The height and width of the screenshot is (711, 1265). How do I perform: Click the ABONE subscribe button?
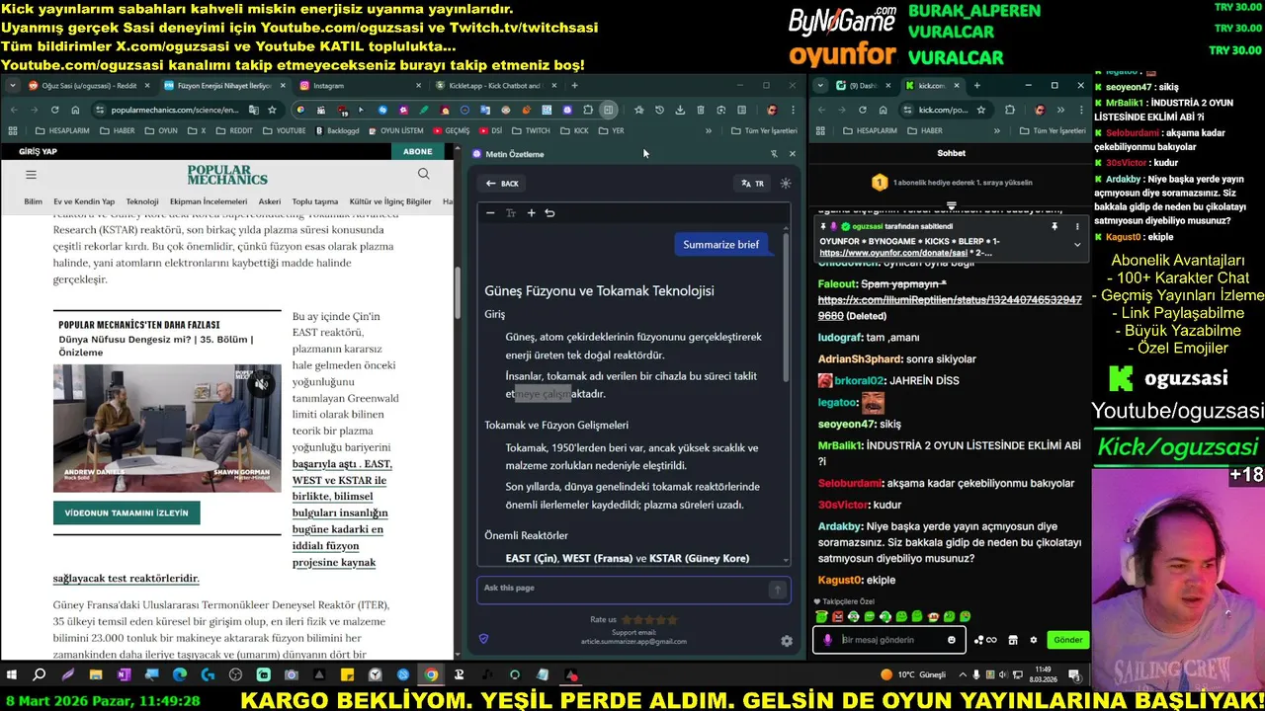[x=417, y=151]
